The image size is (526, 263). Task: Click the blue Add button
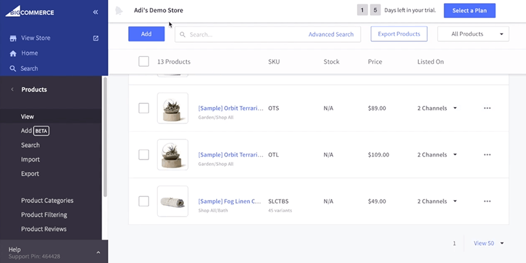coord(146,34)
